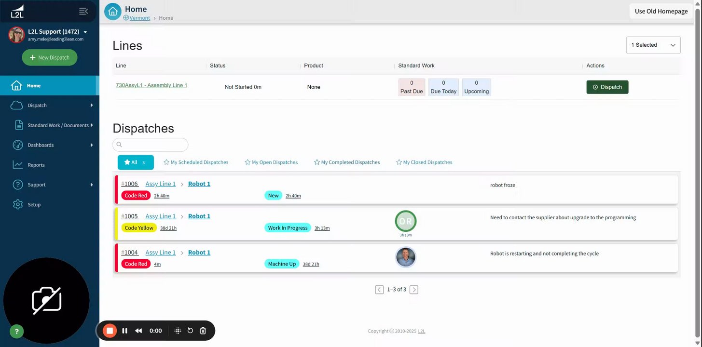The width and height of the screenshot is (702, 347).
Task: Pause the screen recording
Action: (124, 331)
